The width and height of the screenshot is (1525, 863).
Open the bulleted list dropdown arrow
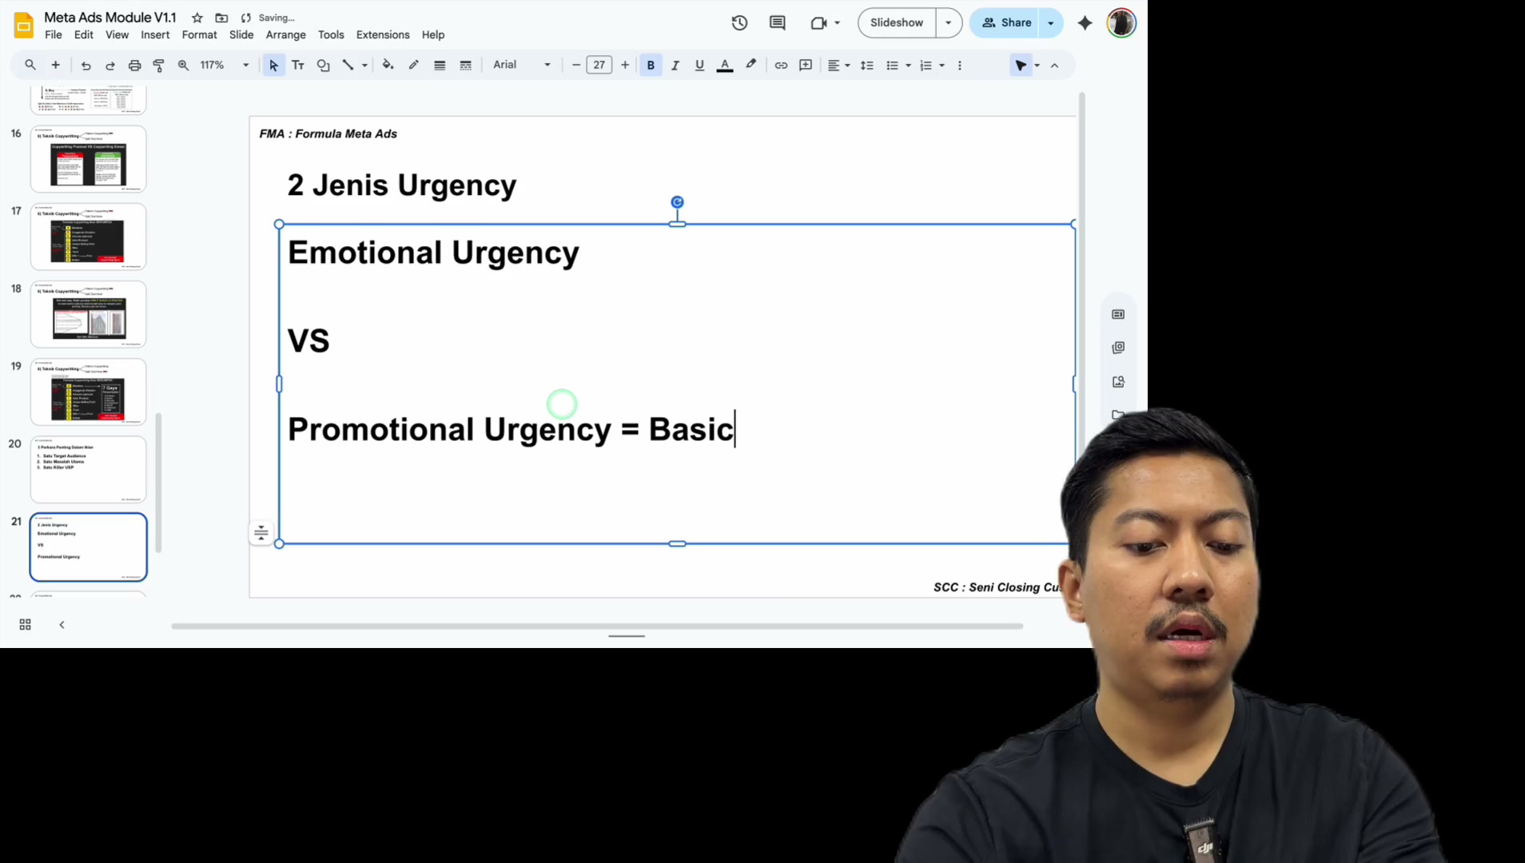click(x=909, y=66)
